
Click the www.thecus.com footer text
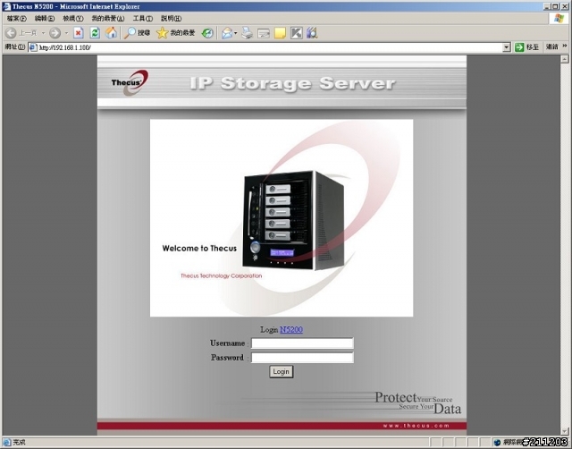click(x=416, y=426)
